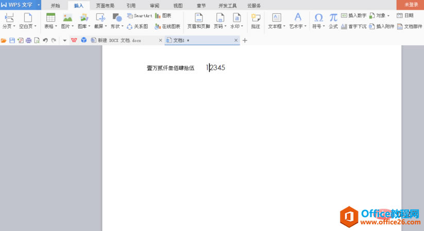Open the 形状 shapes tool

[117, 17]
